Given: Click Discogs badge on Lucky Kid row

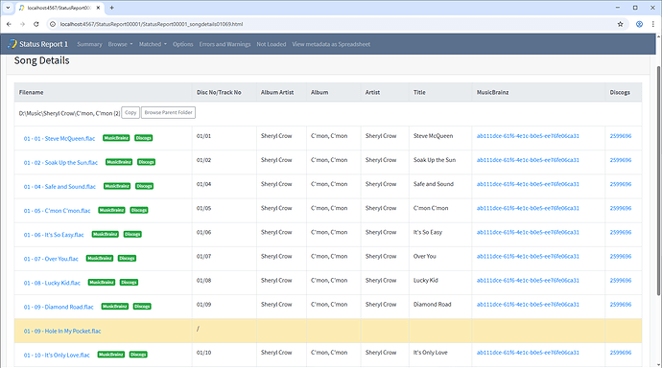Looking at the screenshot, I should pos(129,282).
